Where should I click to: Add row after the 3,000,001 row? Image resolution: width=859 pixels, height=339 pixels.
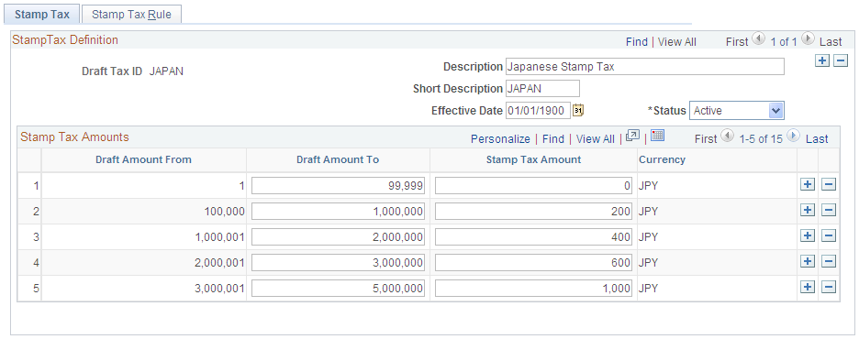pyautogui.click(x=808, y=287)
